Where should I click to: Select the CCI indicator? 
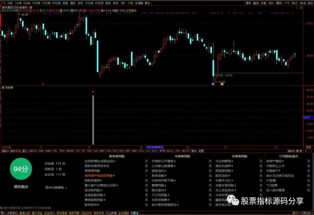tap(148, 151)
